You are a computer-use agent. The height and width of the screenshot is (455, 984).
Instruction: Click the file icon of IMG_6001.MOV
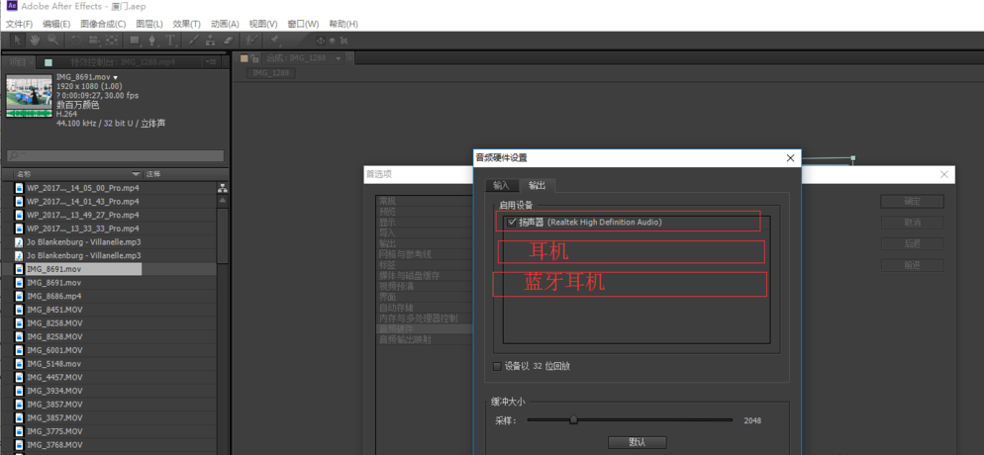20,350
